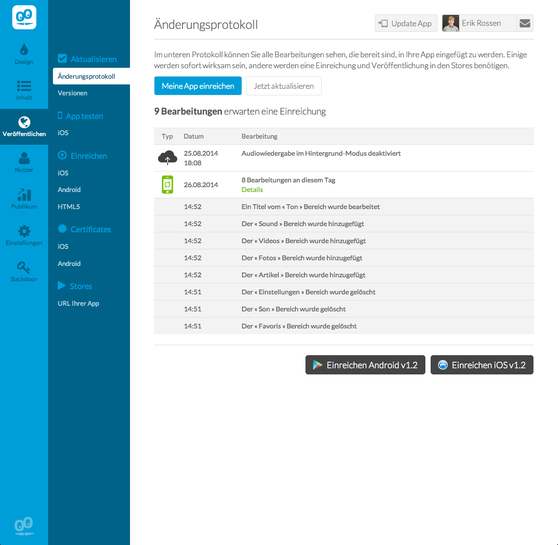Click 'Audiowiedergabe im Hintergrund-Modus deaktiviert' entry
This screenshot has width=558, height=545.
click(321, 154)
